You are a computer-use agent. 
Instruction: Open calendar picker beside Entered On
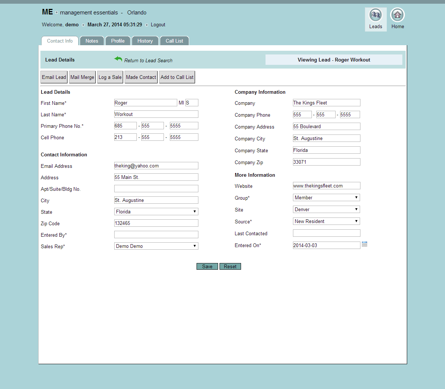(x=365, y=244)
